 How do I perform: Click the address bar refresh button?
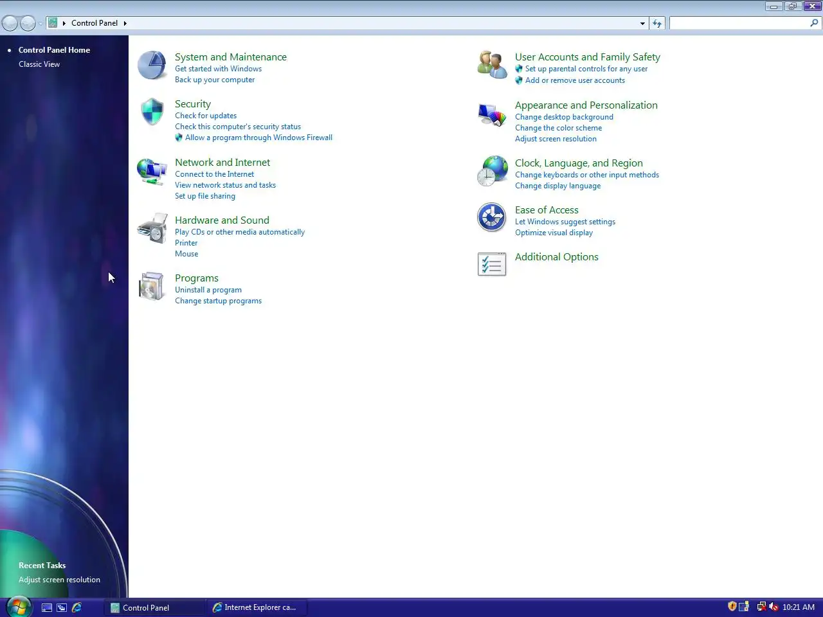click(657, 23)
